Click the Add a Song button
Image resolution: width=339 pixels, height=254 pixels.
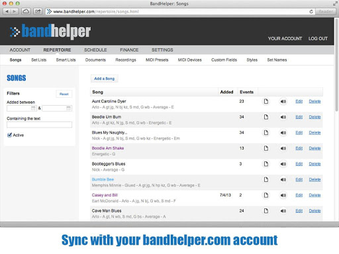pos(105,79)
